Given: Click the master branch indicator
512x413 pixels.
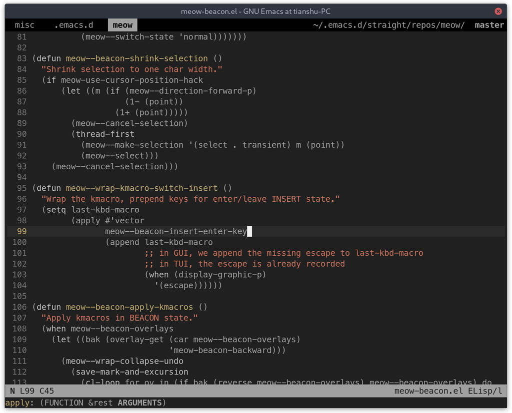Looking at the screenshot, I should point(489,24).
